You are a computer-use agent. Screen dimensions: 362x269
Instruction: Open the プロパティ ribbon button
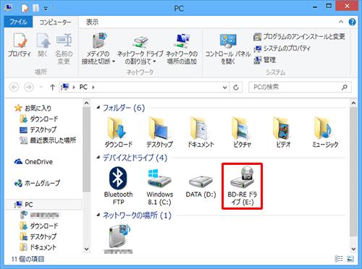click(20, 46)
